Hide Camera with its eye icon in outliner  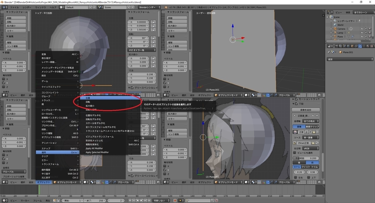[362, 29]
